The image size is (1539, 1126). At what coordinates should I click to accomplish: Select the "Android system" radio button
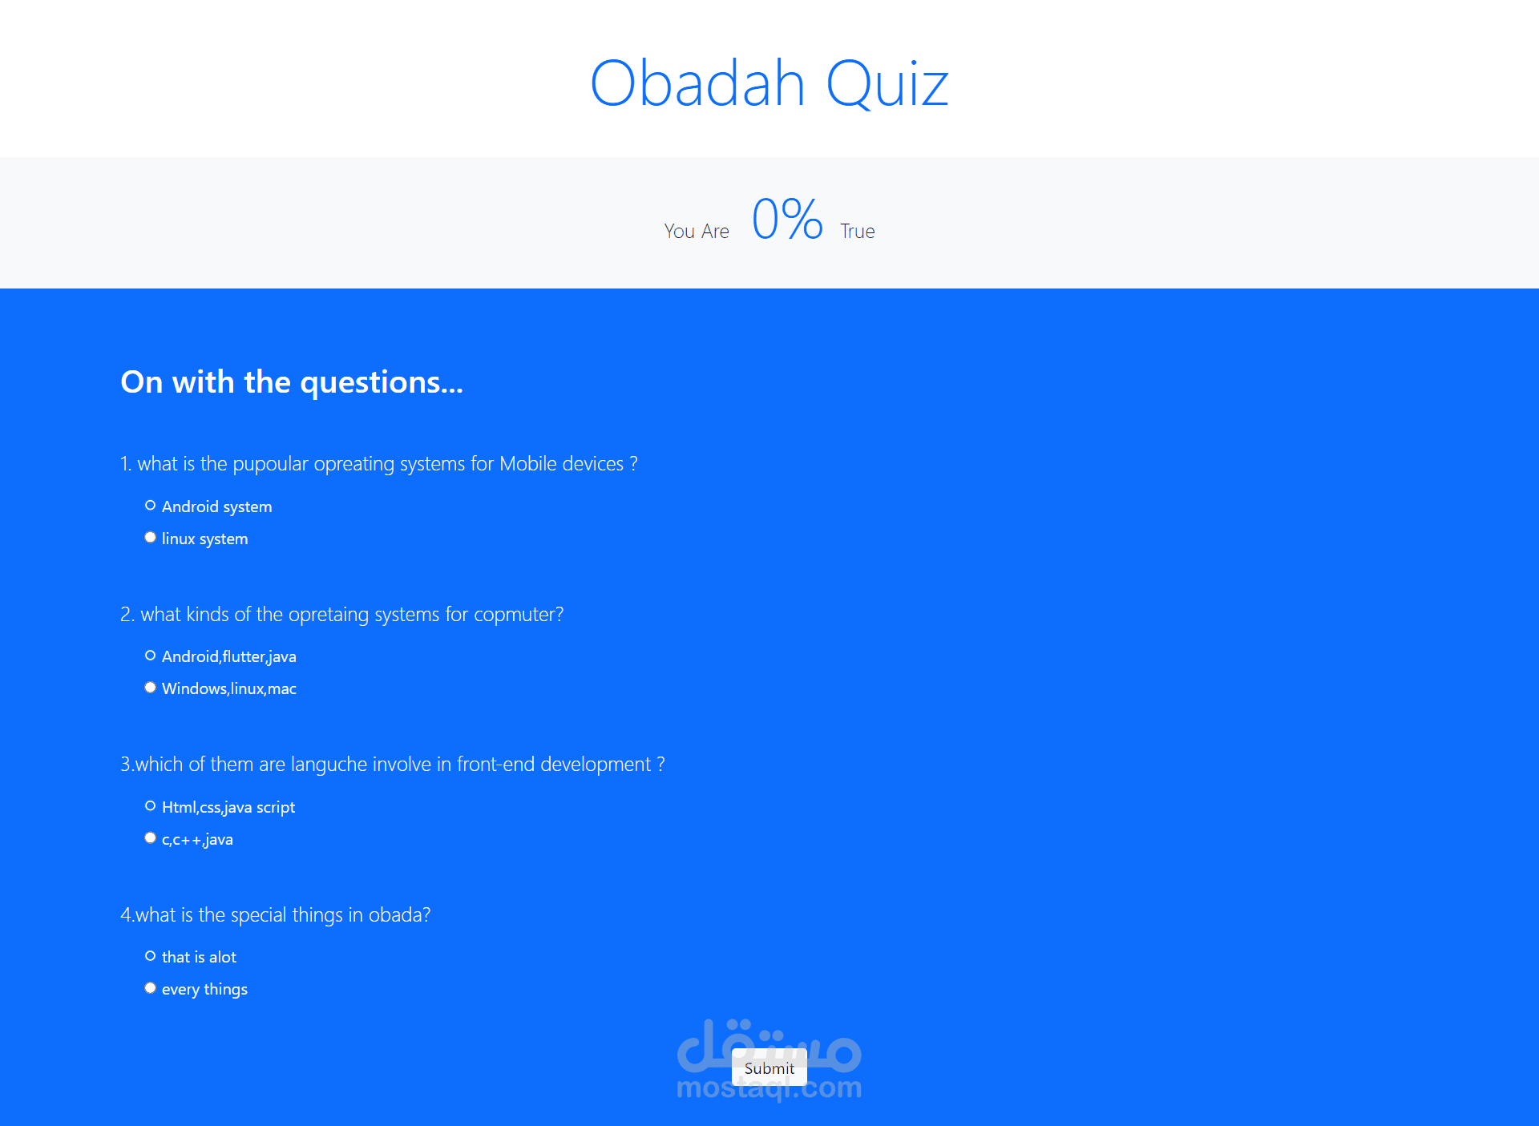coord(150,505)
